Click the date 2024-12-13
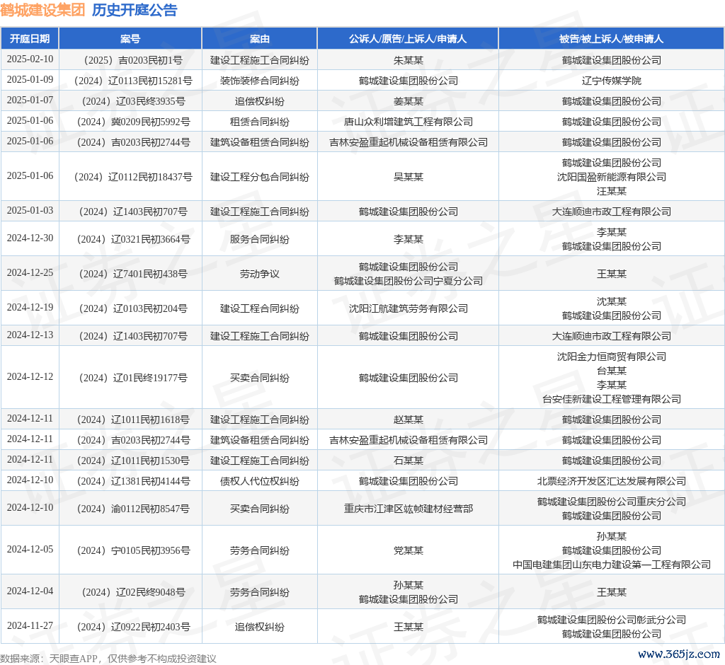 pos(30,335)
